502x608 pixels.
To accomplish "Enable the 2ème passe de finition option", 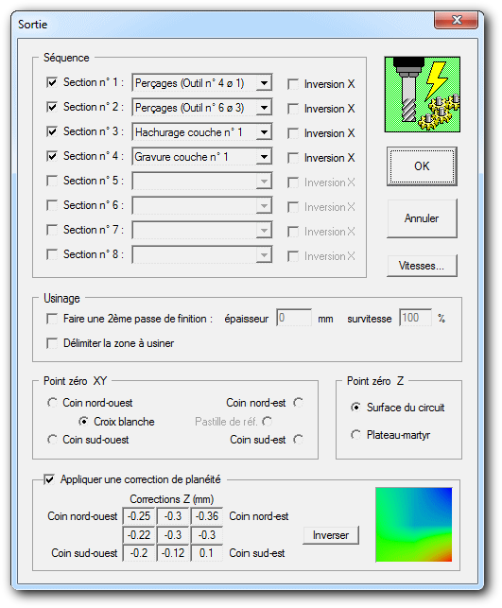I will click(x=52, y=319).
